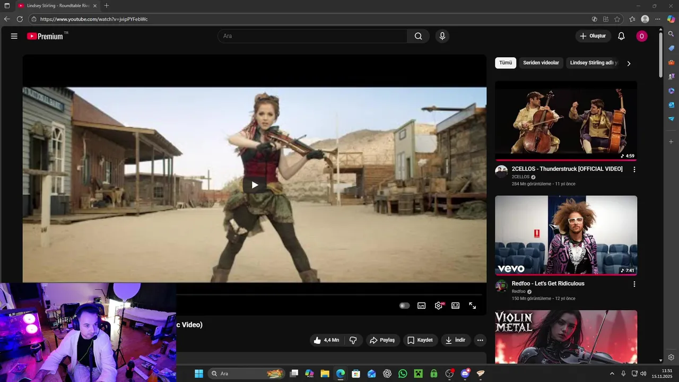This screenshot has width=679, height=382.
Task: Select the Tümü filter chip
Action: click(x=506, y=63)
